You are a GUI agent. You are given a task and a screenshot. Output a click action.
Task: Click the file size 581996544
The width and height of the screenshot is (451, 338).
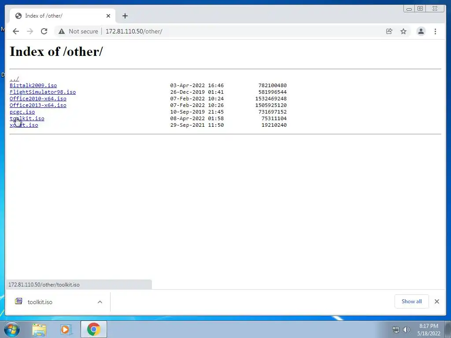(272, 92)
